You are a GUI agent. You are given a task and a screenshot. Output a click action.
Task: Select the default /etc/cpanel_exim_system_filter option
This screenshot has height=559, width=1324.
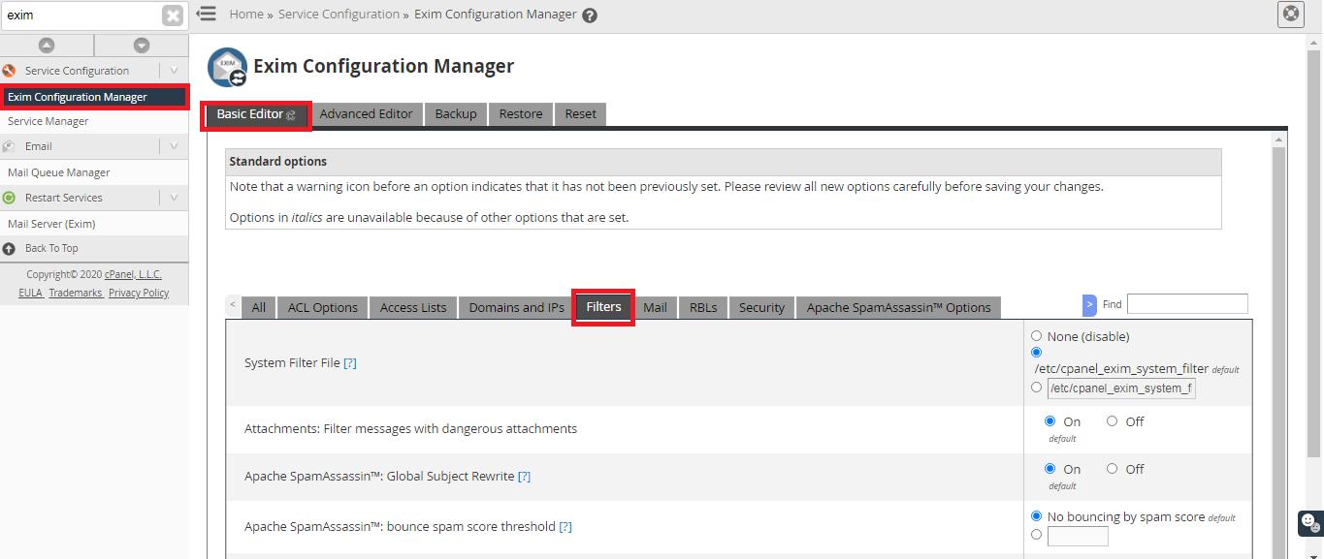[1036, 353]
